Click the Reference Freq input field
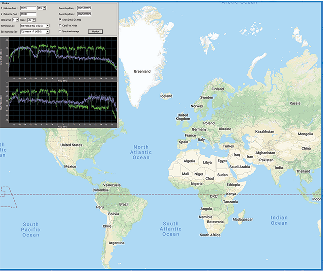The height and width of the screenshot is (271, 324). click(27, 14)
